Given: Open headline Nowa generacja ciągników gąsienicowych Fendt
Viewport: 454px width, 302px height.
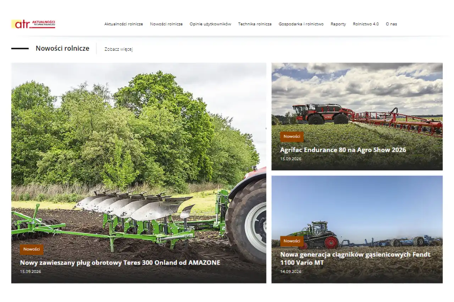Looking at the screenshot, I should point(355,258).
